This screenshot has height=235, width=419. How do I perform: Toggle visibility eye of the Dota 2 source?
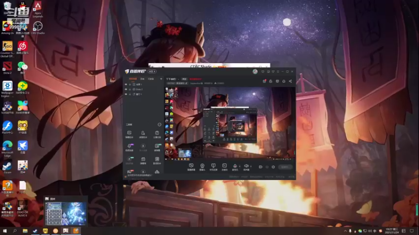tap(126, 89)
